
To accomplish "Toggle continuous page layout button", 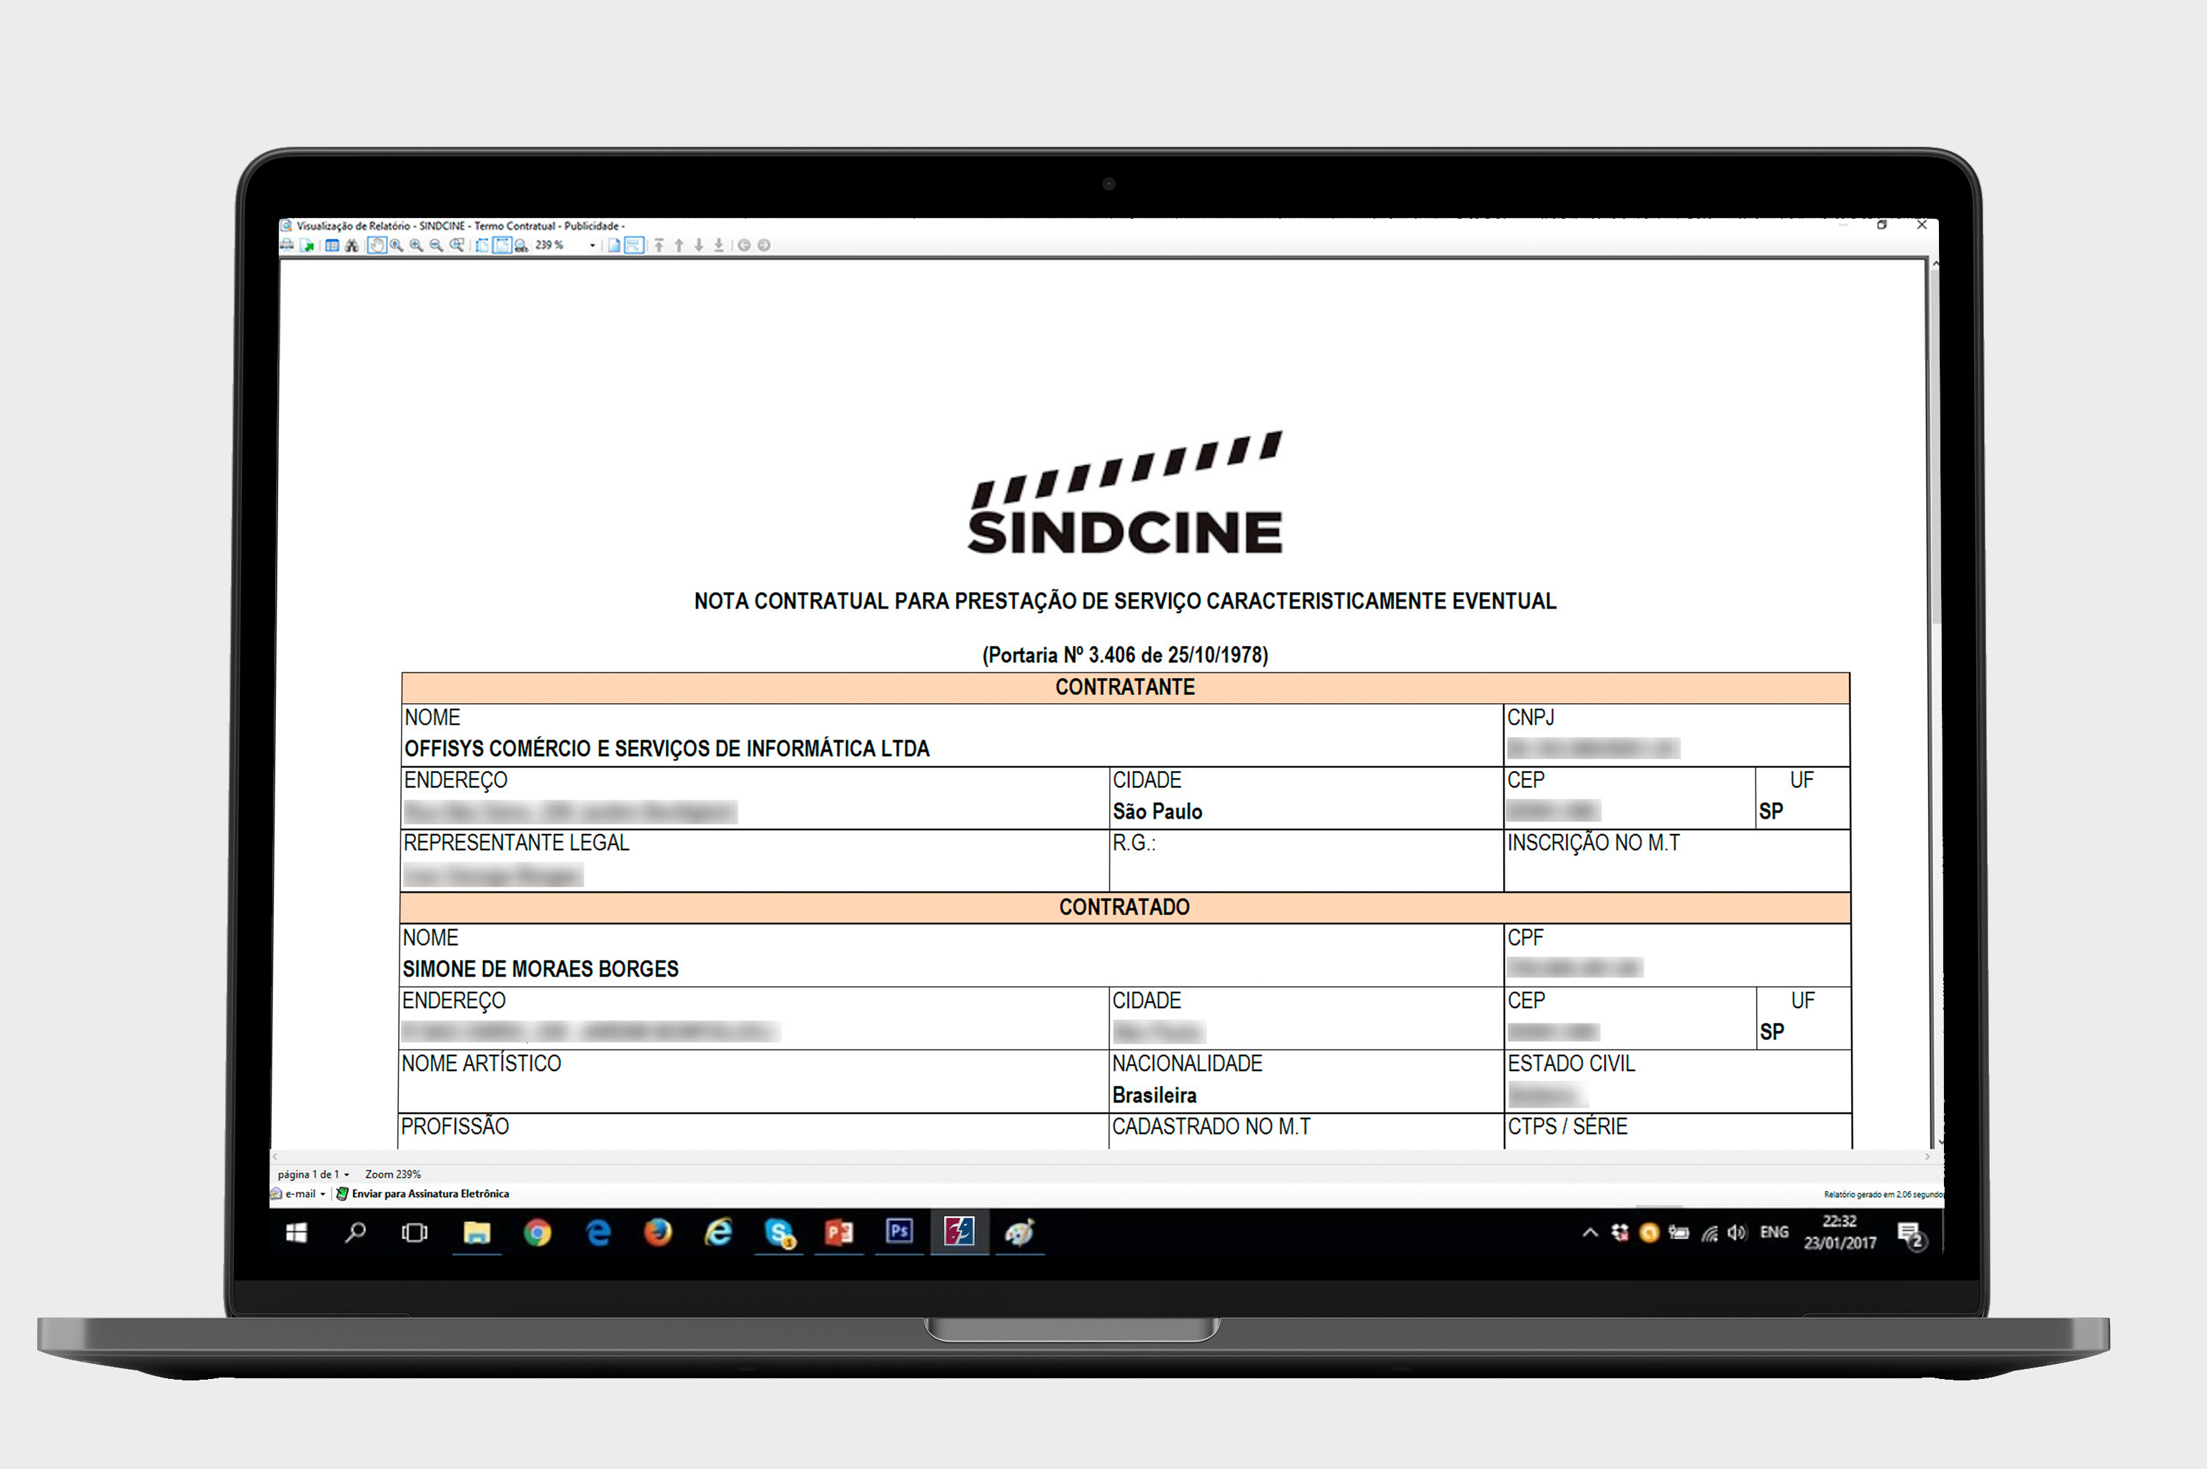I will [x=635, y=246].
